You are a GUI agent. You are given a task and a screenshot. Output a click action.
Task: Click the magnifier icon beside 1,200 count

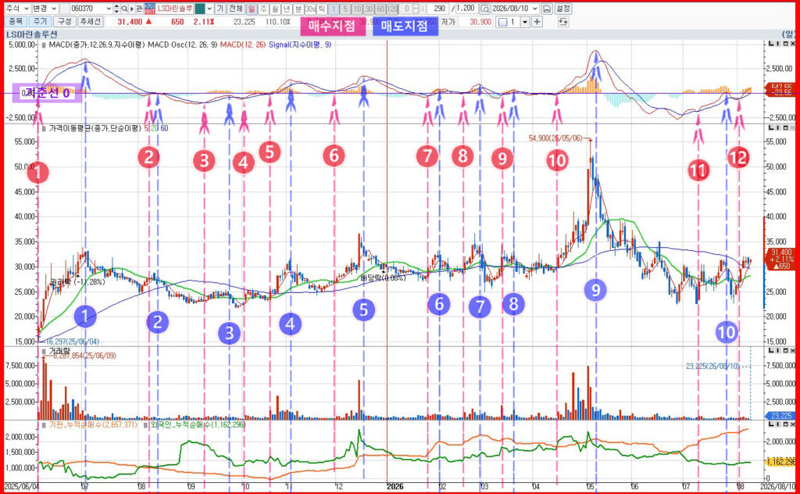point(484,9)
